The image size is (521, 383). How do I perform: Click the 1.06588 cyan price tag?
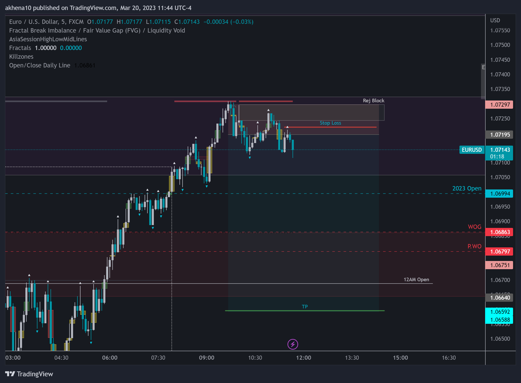pyautogui.click(x=499, y=320)
